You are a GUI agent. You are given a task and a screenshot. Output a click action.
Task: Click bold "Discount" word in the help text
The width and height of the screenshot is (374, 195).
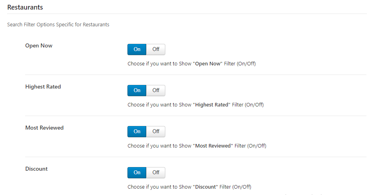coord(205,187)
